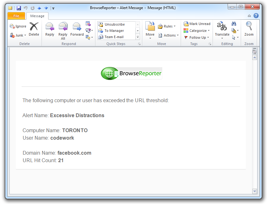Forward the alert message
The height and width of the screenshot is (204, 267).
(77, 29)
